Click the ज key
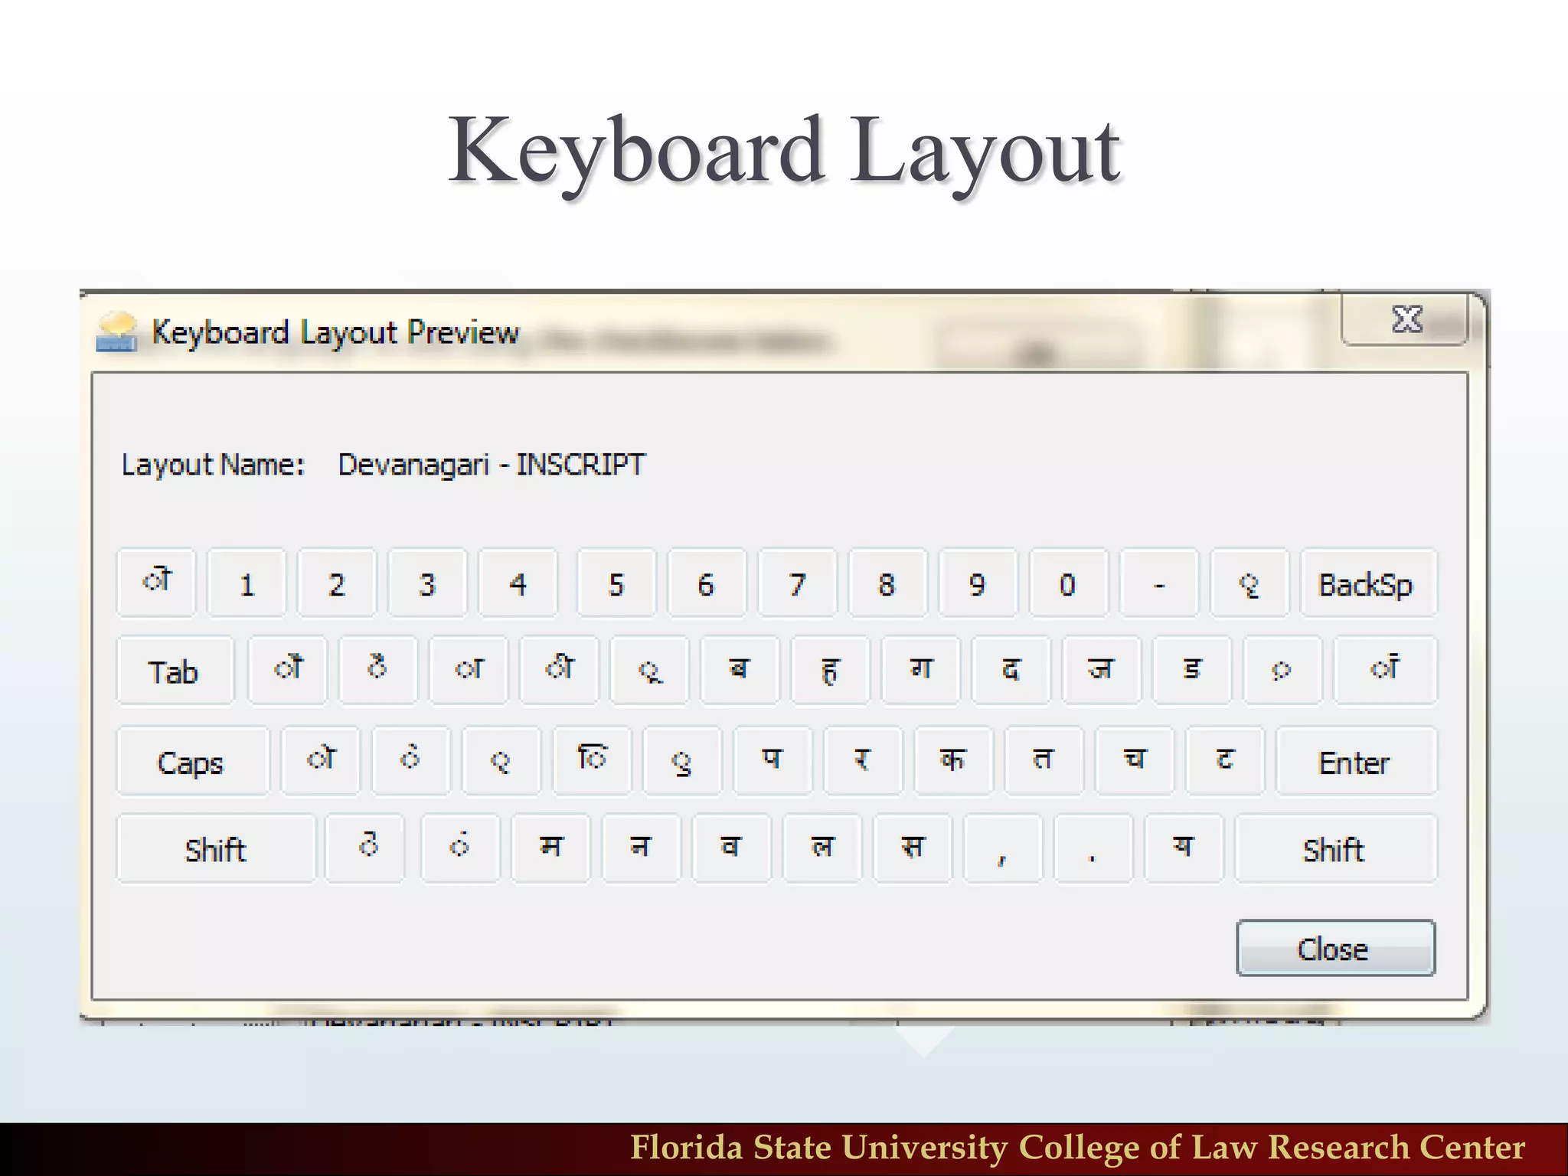Screen dimensions: 1568x1176 [1101, 671]
